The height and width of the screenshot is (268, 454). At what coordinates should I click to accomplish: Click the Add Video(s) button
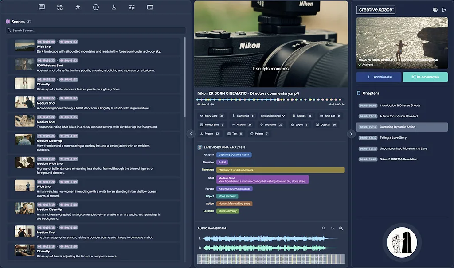(x=379, y=77)
